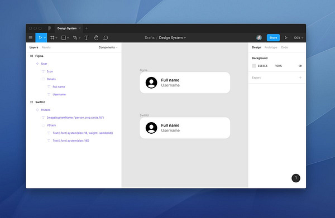Select the Rectangle shape tool
This screenshot has height=218, width=335.
(x=64, y=38)
